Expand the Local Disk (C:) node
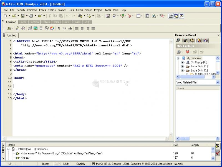 pyautogui.click(x=182, y=66)
